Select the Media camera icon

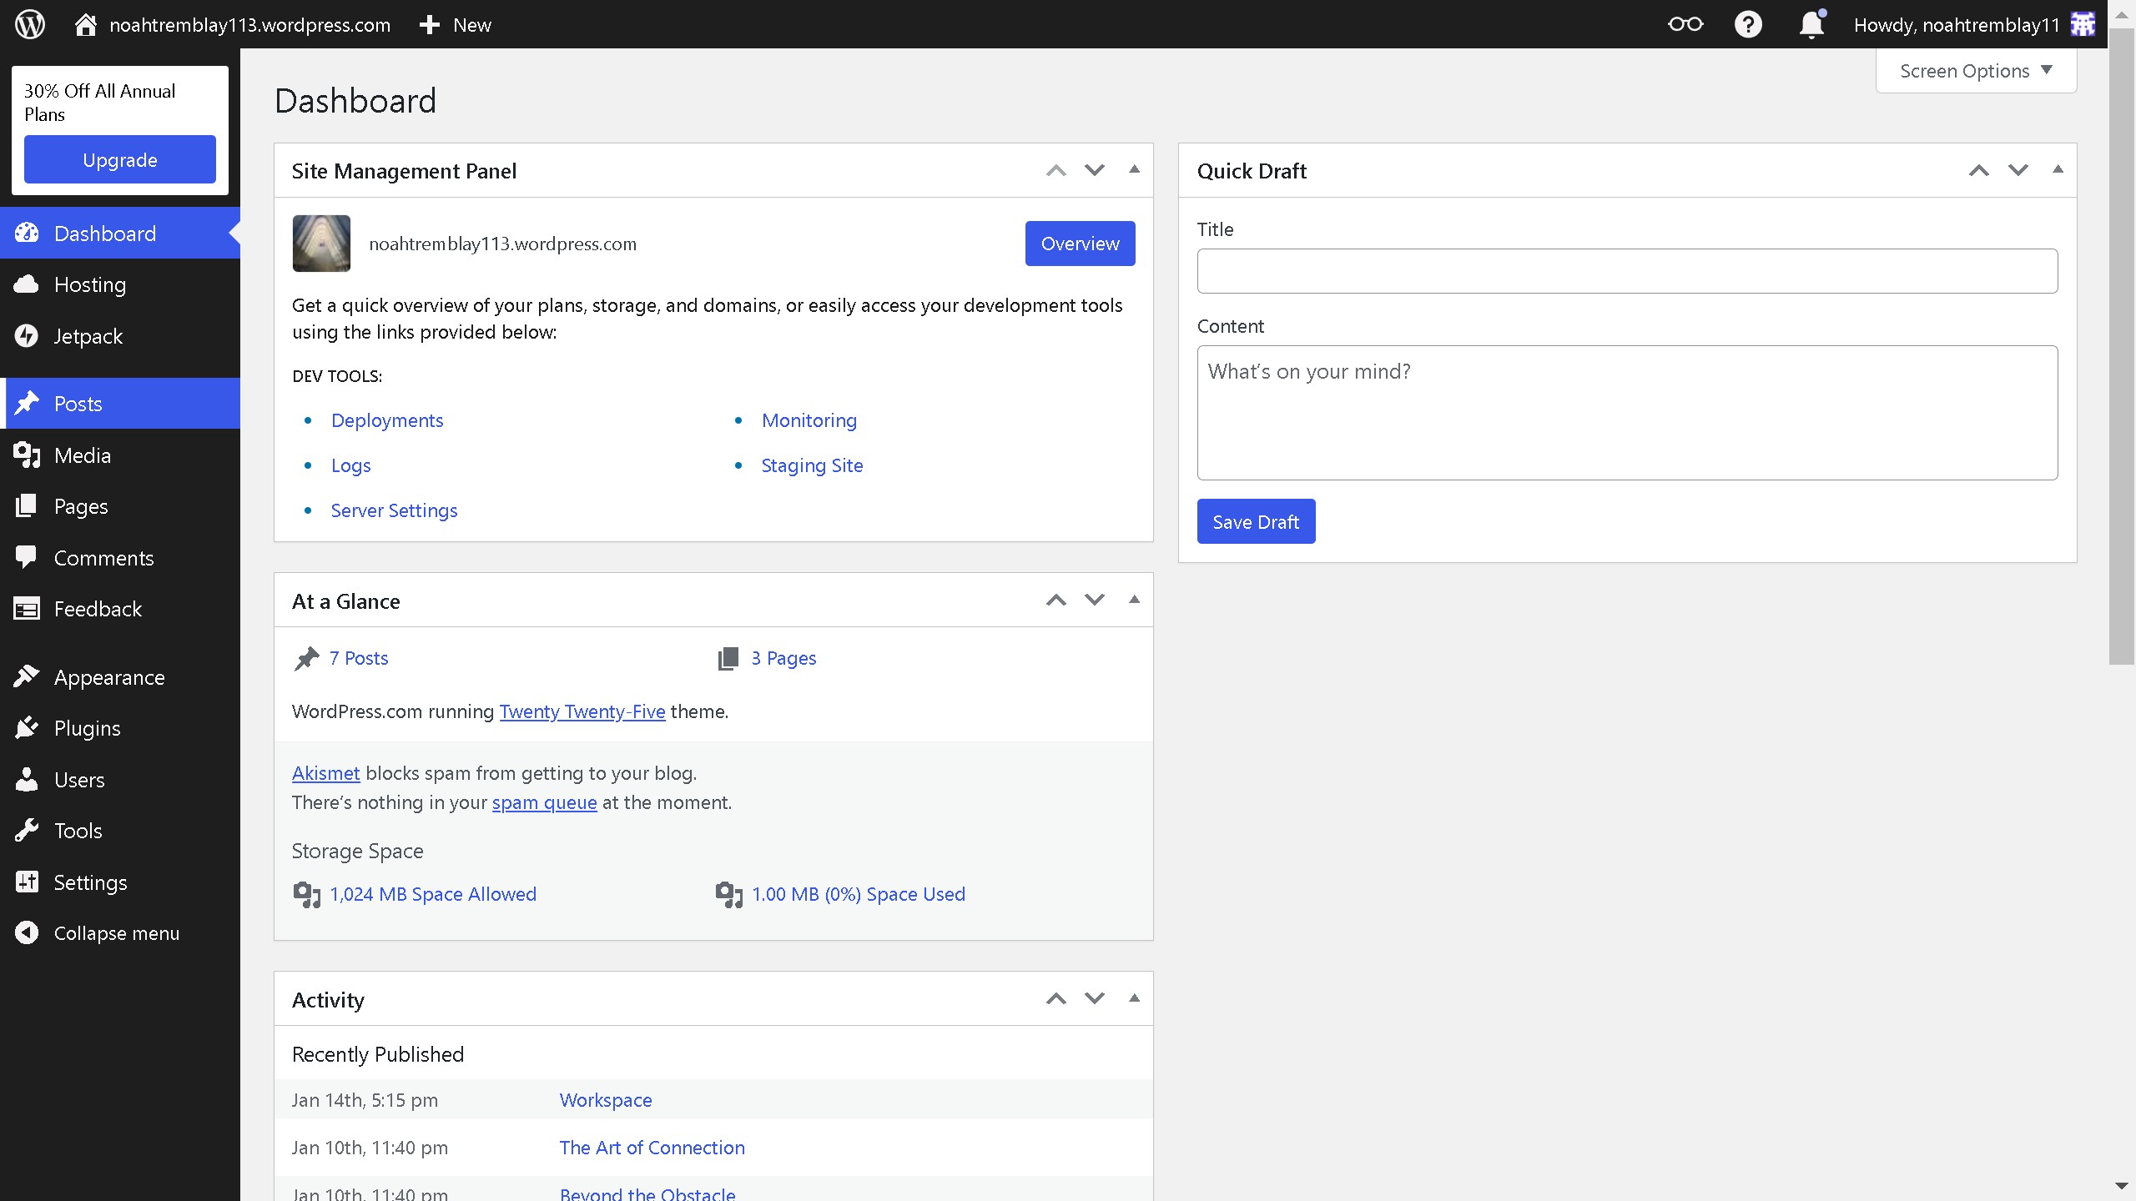tap(26, 455)
